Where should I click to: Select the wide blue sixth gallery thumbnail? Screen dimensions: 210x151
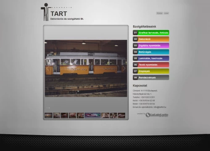[93, 115]
